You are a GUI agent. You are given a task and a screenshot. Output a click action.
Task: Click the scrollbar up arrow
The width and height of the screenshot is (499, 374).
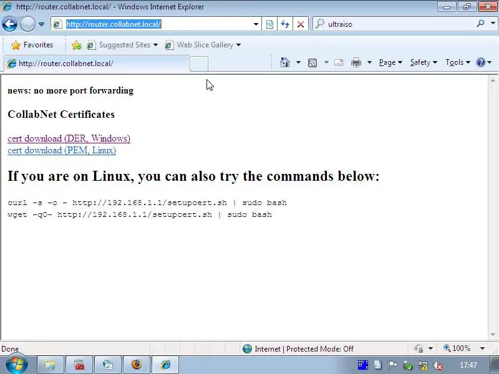tap(493, 80)
